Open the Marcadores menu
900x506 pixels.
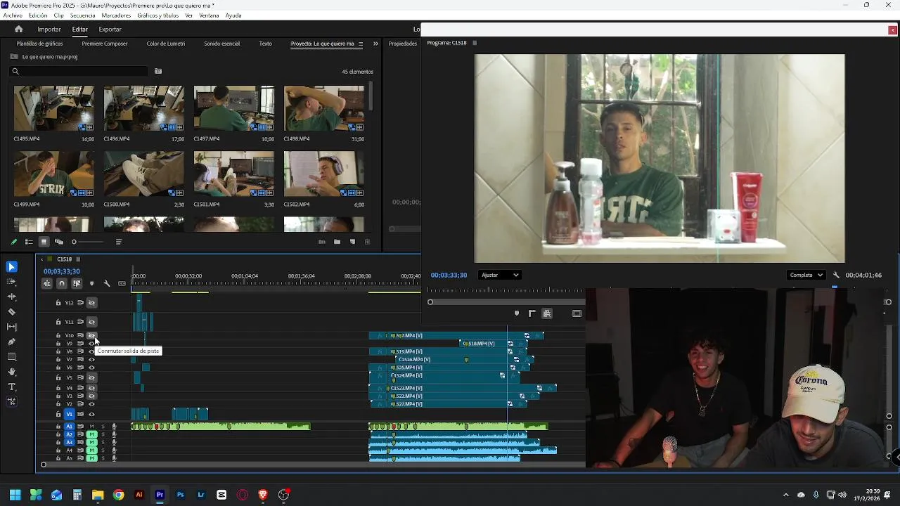(116, 15)
